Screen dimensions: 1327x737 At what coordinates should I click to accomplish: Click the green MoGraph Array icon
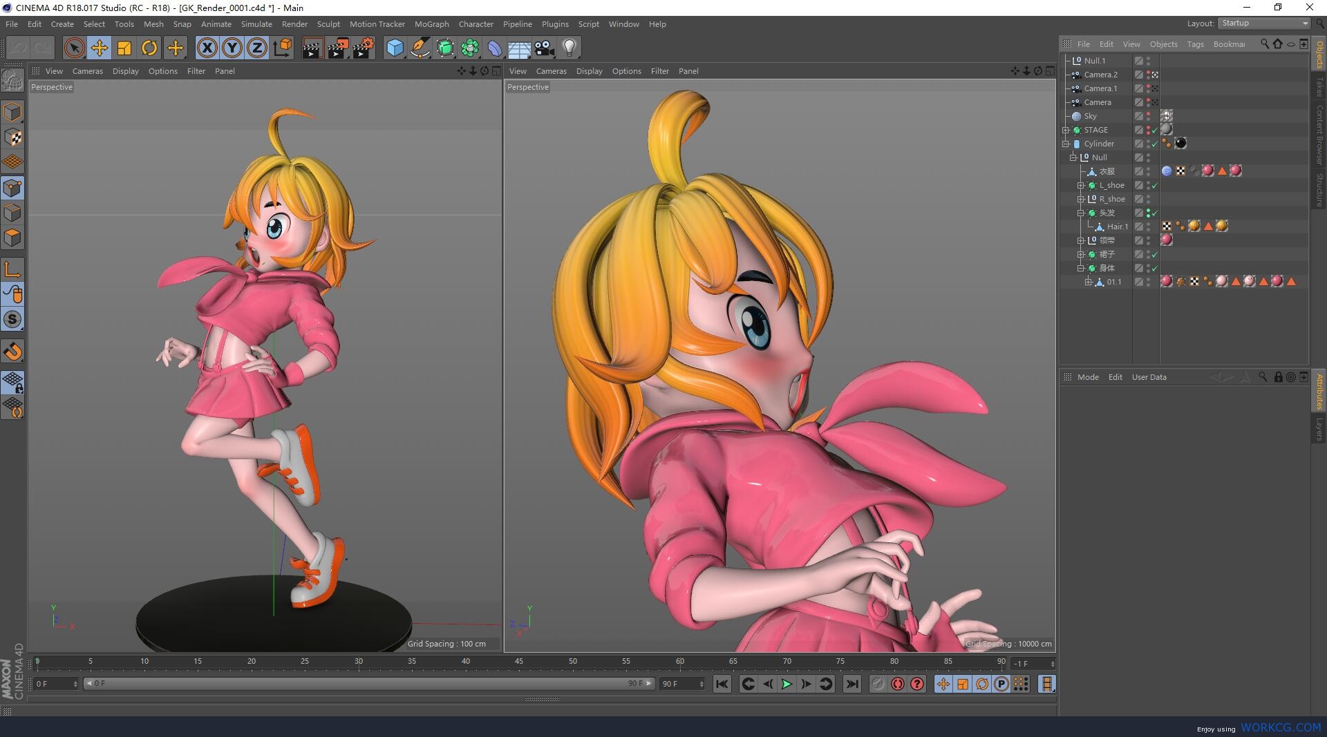point(470,48)
